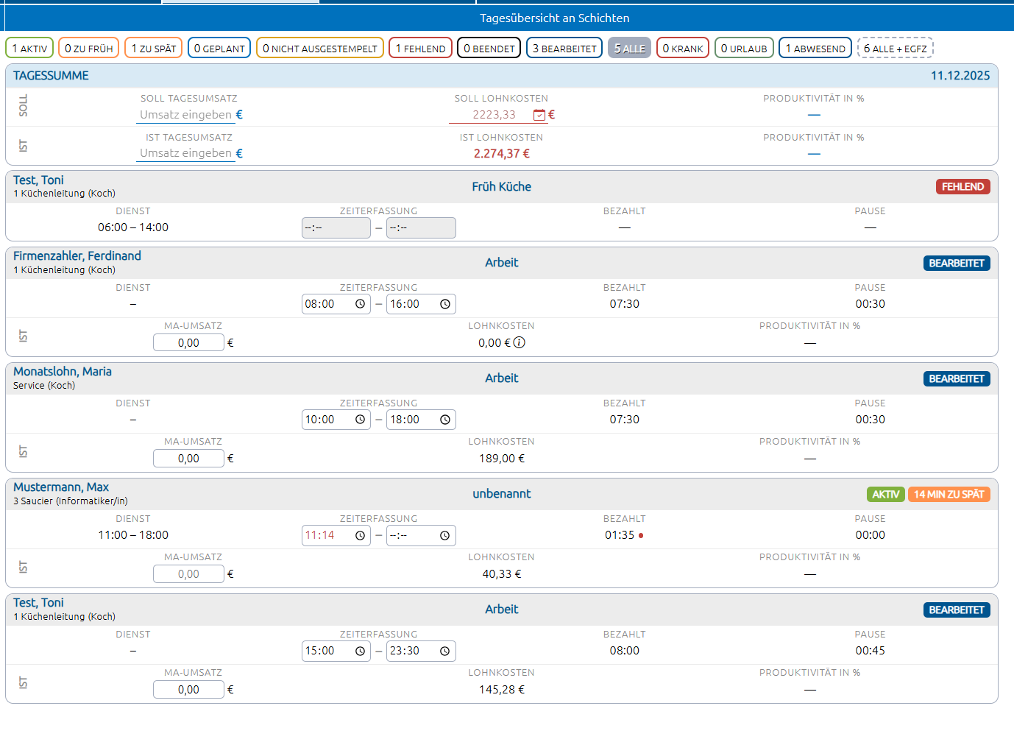This screenshot has height=731, width=1014.
Task: Toggle the '1 Aktiv' filter
Action: 29,49
